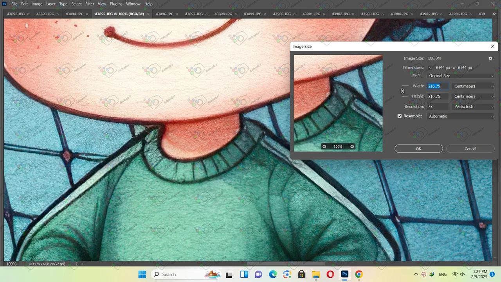Uncheck the Resample checkbox
This screenshot has width=501, height=282.
pyautogui.click(x=400, y=116)
